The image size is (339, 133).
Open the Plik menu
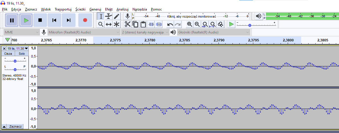tap(5, 9)
